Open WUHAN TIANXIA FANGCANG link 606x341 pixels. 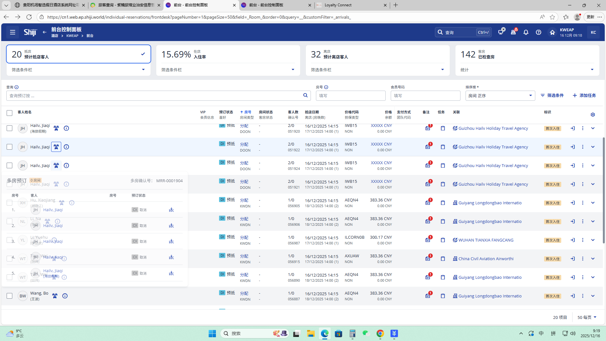pyautogui.click(x=486, y=240)
